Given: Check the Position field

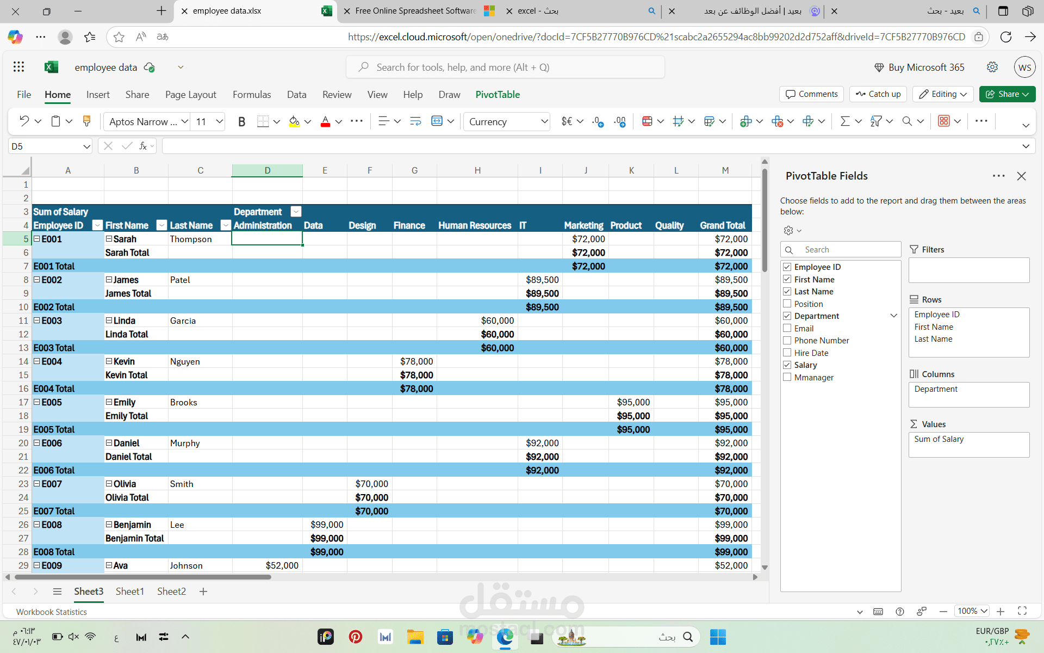Looking at the screenshot, I should tap(787, 304).
